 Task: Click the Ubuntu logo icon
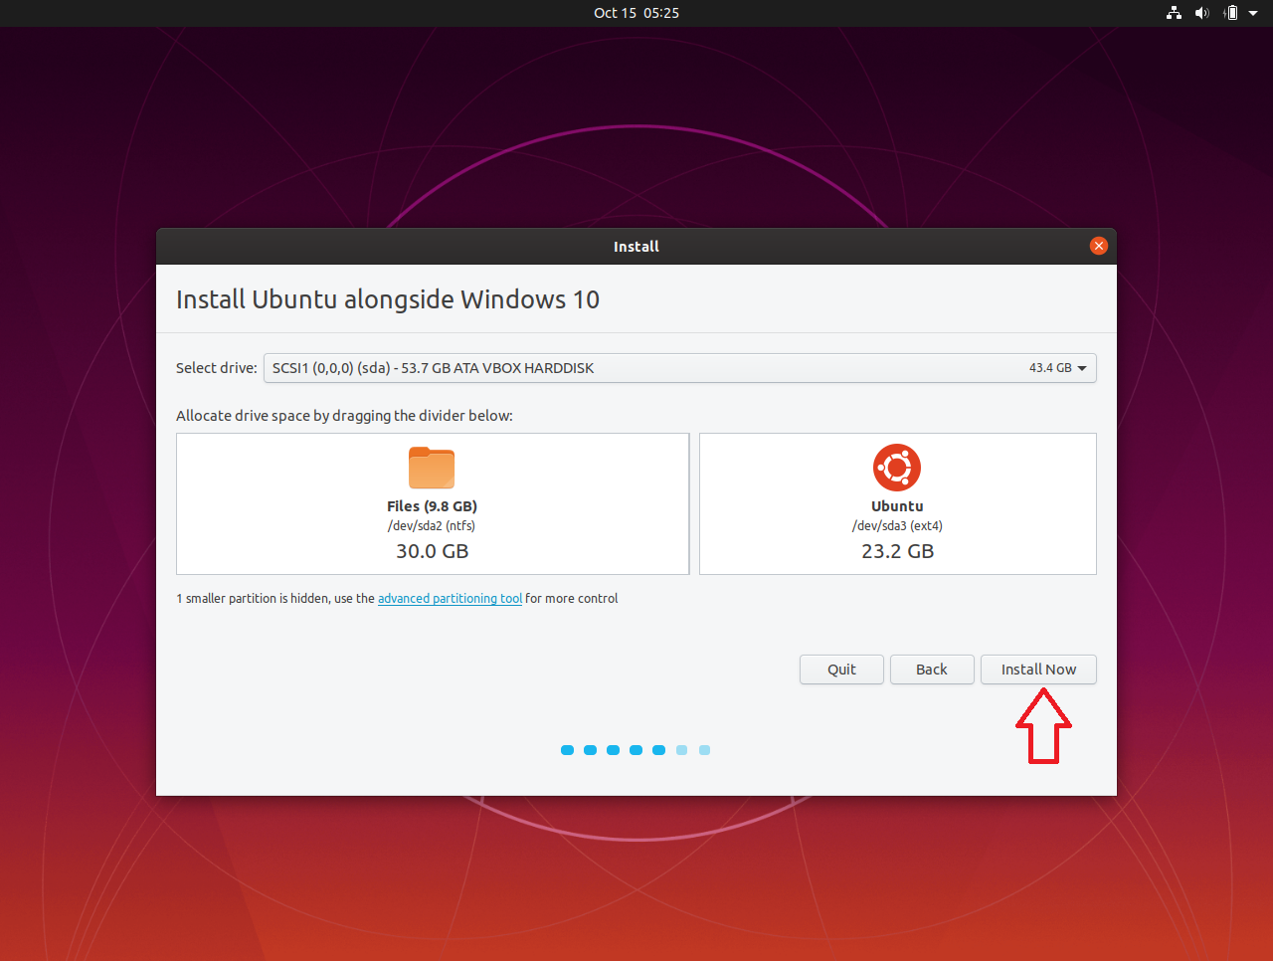click(x=897, y=468)
